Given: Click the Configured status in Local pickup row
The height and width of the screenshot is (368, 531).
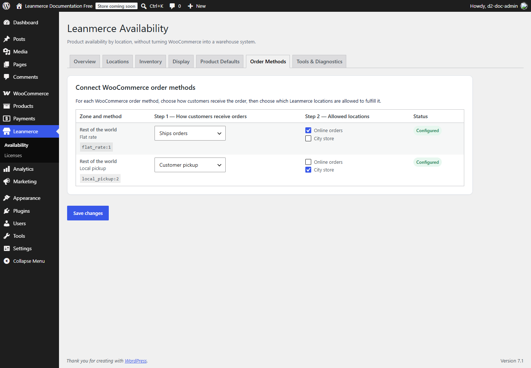Looking at the screenshot, I should [x=427, y=162].
